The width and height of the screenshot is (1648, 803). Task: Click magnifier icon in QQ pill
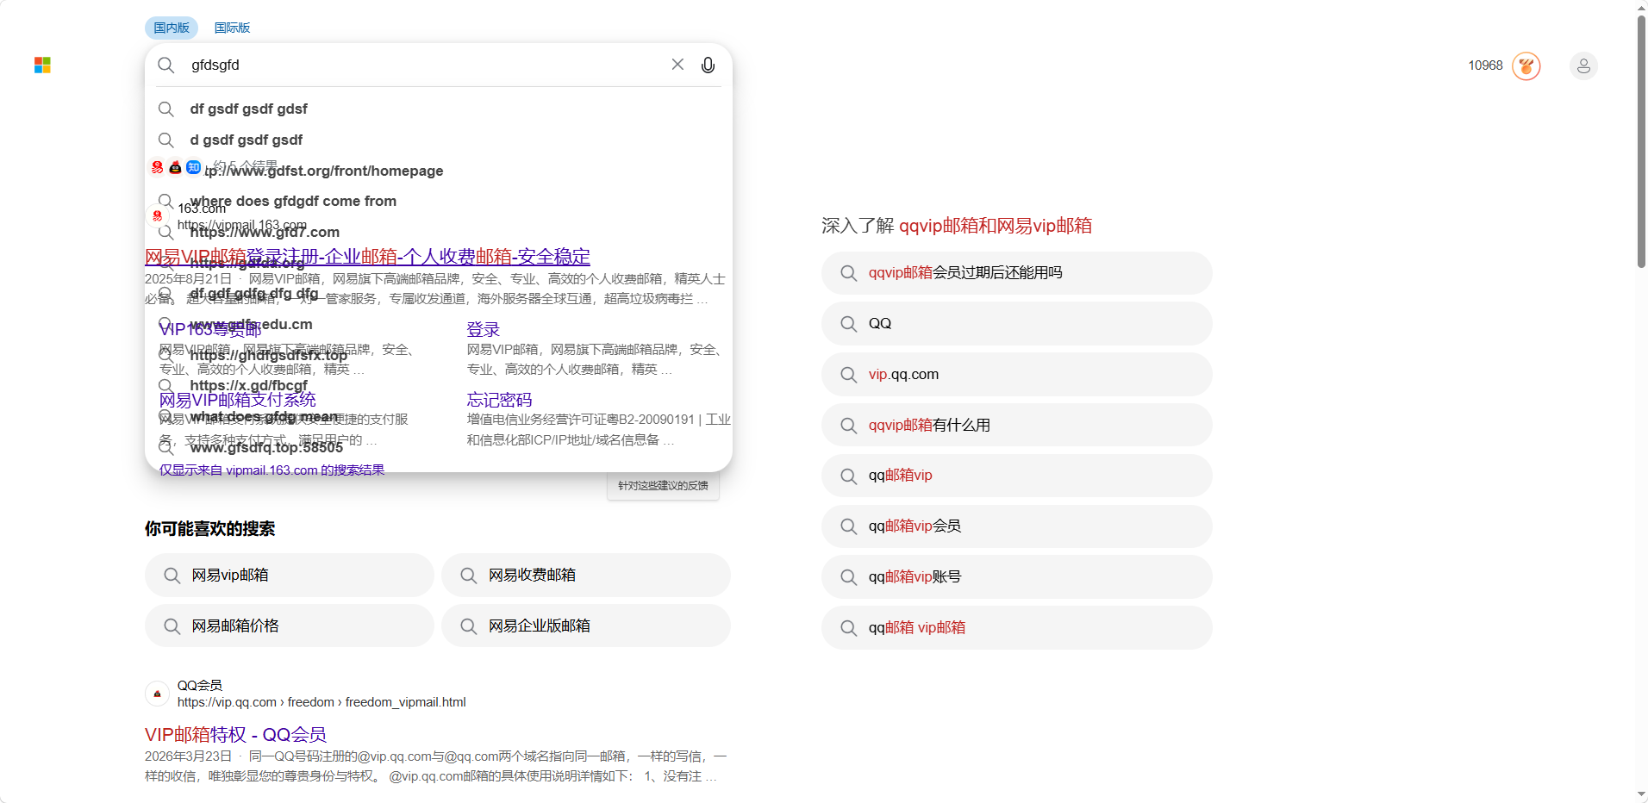[x=849, y=324]
